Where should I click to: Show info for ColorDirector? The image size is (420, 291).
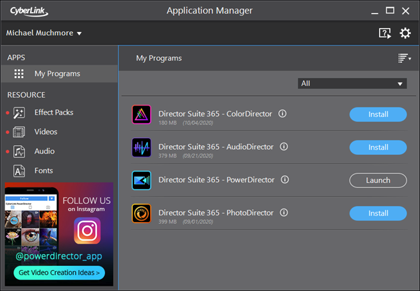pyautogui.click(x=282, y=114)
